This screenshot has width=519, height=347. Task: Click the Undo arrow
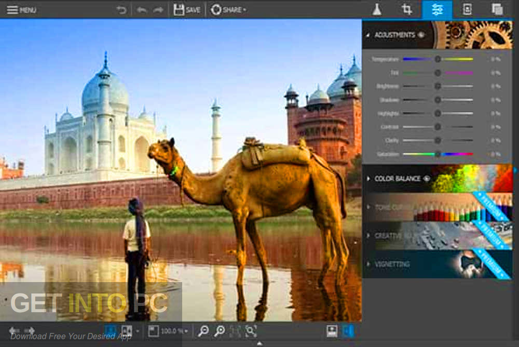[x=141, y=9]
